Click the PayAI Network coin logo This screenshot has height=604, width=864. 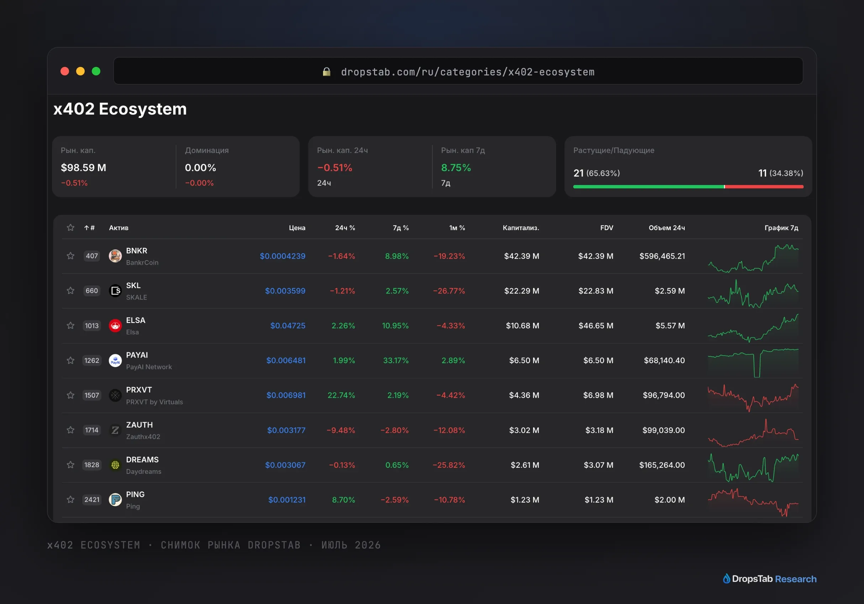[x=115, y=360]
